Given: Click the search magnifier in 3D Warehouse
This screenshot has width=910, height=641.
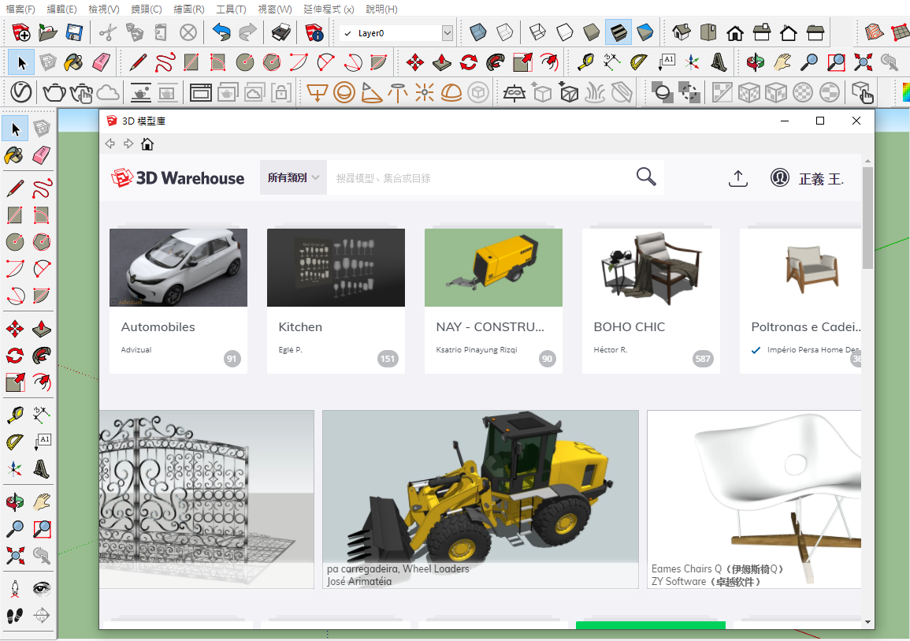Looking at the screenshot, I should click(646, 177).
